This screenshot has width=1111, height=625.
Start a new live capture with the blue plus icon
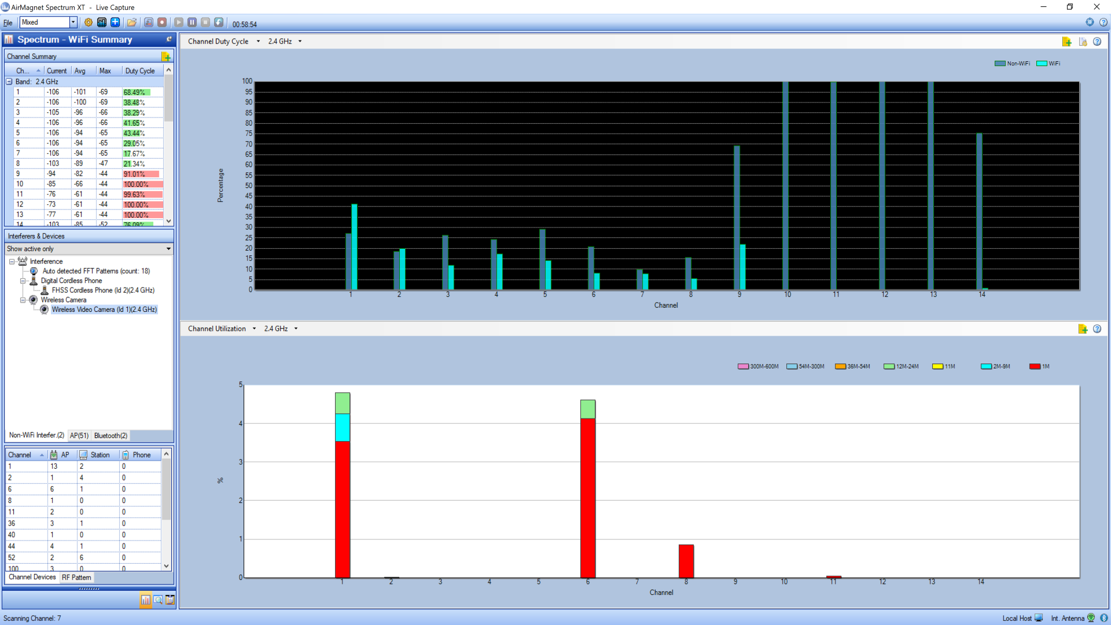pos(115,22)
